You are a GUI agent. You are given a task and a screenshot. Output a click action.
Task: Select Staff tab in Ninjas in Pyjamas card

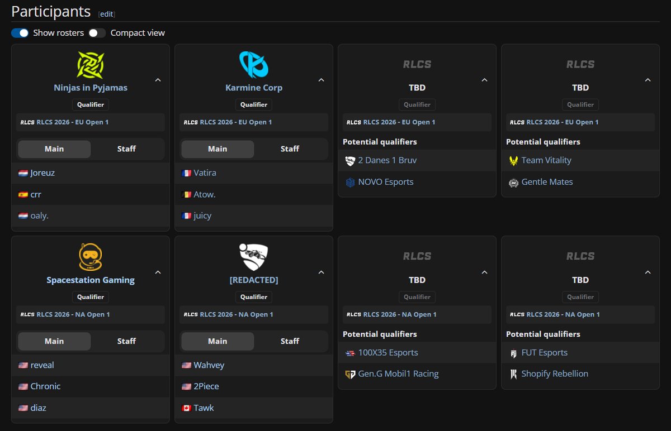coord(126,149)
